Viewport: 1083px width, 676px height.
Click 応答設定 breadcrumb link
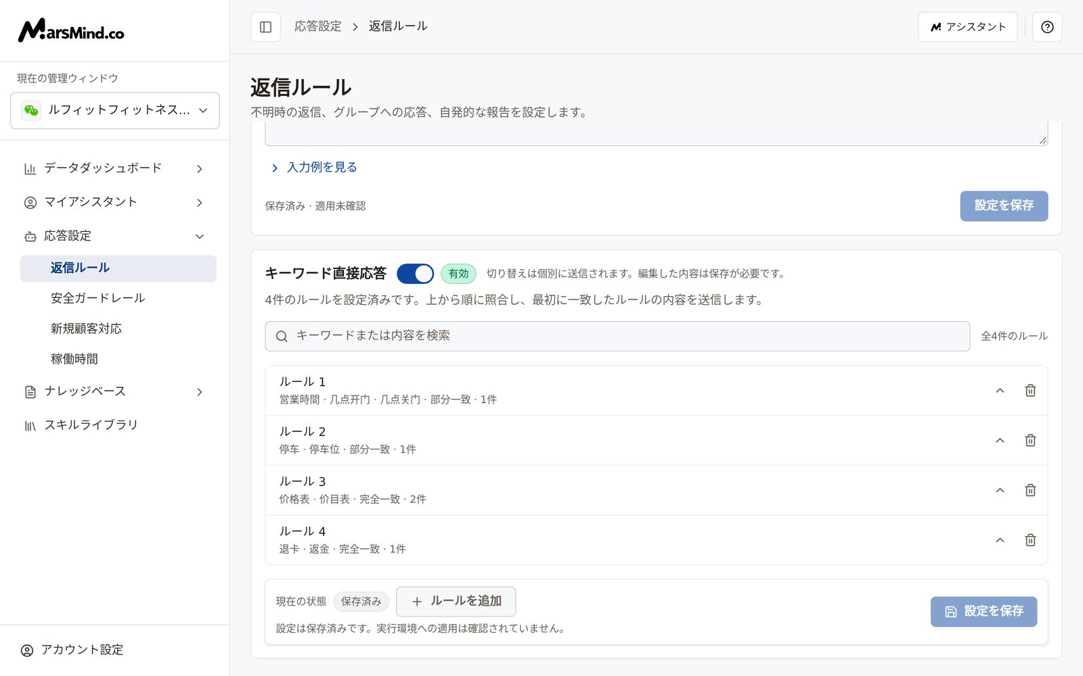[x=318, y=26]
